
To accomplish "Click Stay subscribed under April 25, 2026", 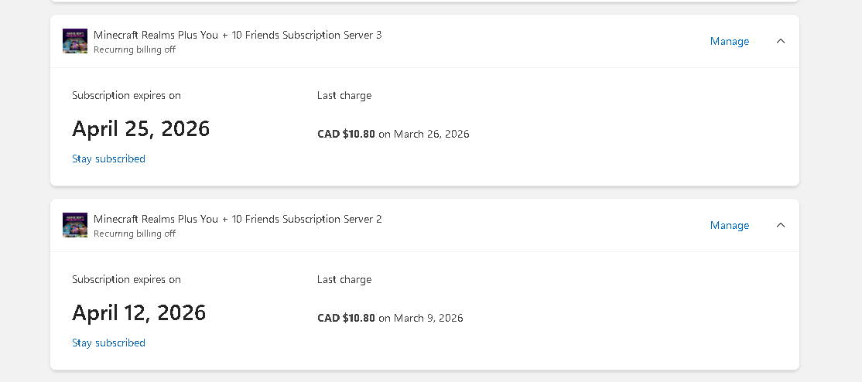I will [108, 159].
